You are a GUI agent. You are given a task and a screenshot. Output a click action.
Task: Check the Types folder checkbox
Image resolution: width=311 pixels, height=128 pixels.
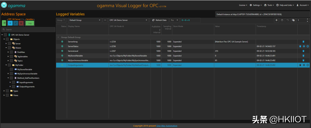(7, 91)
